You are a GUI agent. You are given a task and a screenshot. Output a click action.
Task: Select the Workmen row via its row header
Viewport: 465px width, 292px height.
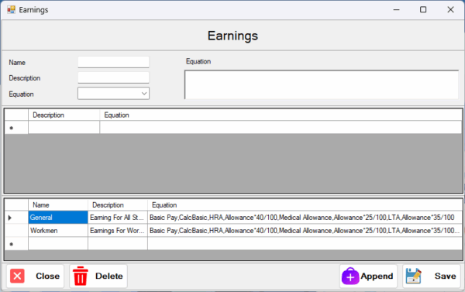coord(16,231)
